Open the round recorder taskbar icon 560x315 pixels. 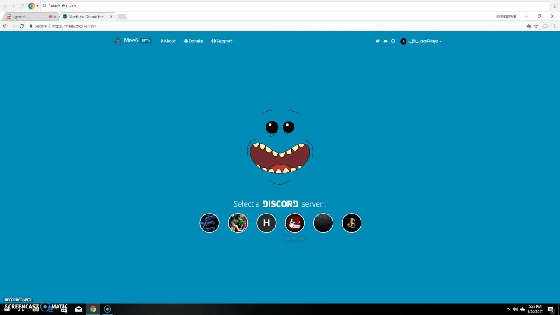(x=107, y=309)
